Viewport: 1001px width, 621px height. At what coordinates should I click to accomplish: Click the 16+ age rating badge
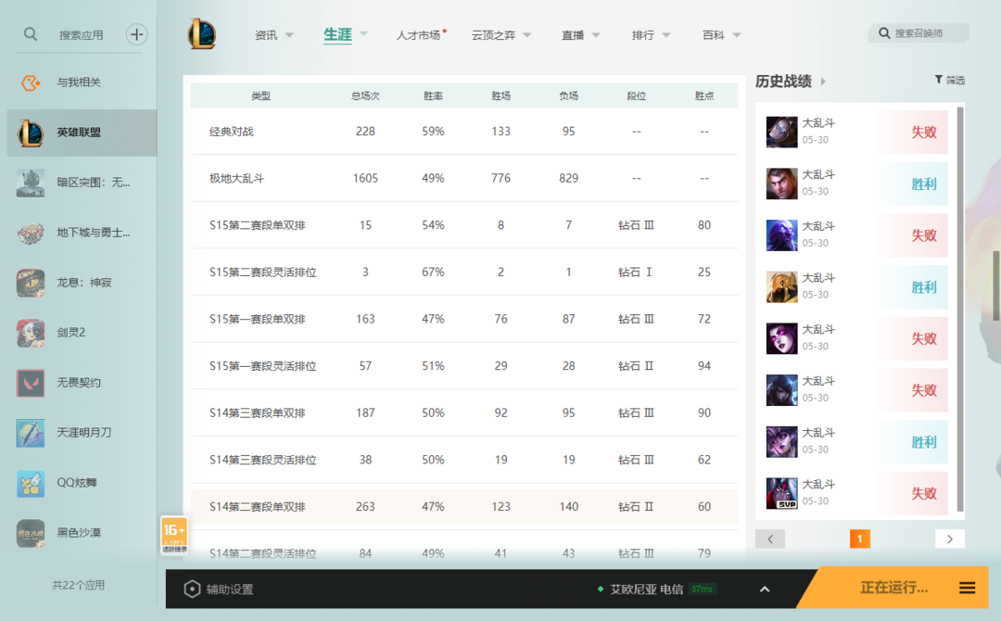click(x=173, y=535)
